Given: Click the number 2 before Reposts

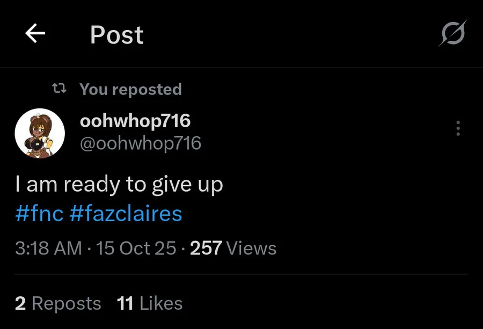Looking at the screenshot, I should coord(20,304).
